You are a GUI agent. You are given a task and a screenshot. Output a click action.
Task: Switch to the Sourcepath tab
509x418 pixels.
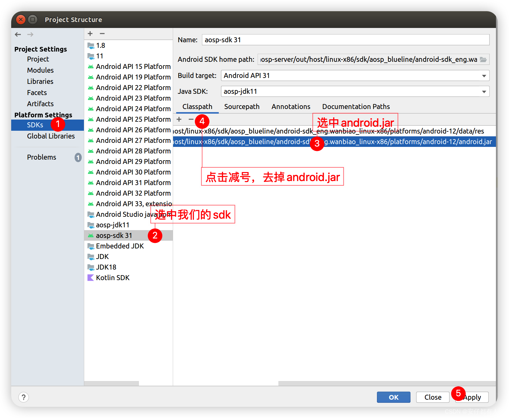point(242,107)
